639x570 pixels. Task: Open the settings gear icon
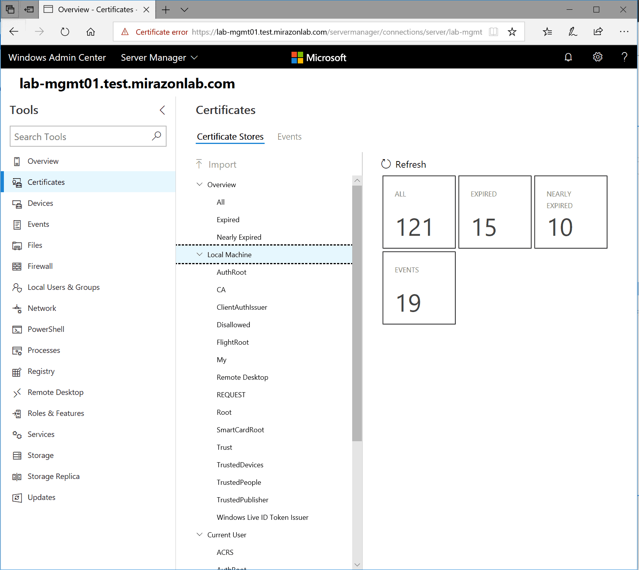[x=597, y=58]
